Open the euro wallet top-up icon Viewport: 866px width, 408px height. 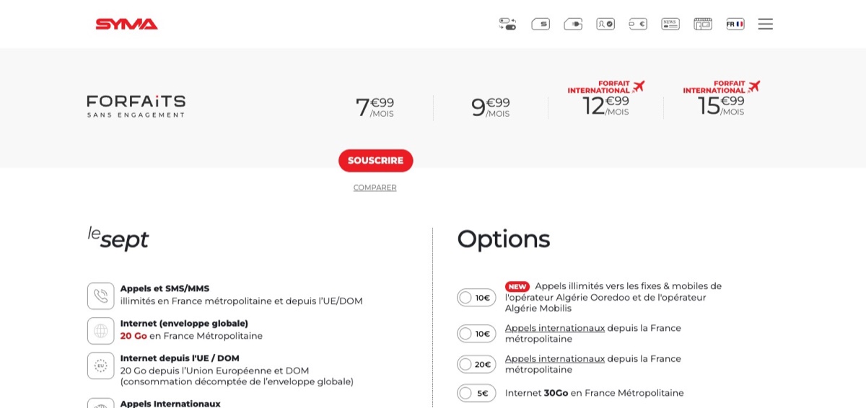638,24
